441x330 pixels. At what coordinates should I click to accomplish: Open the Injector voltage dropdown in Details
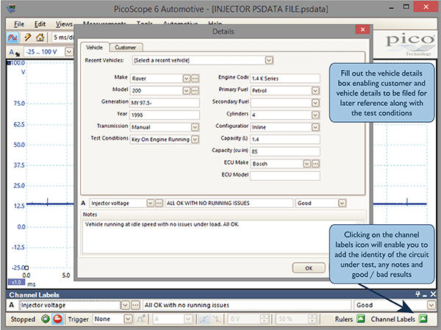pos(151,203)
